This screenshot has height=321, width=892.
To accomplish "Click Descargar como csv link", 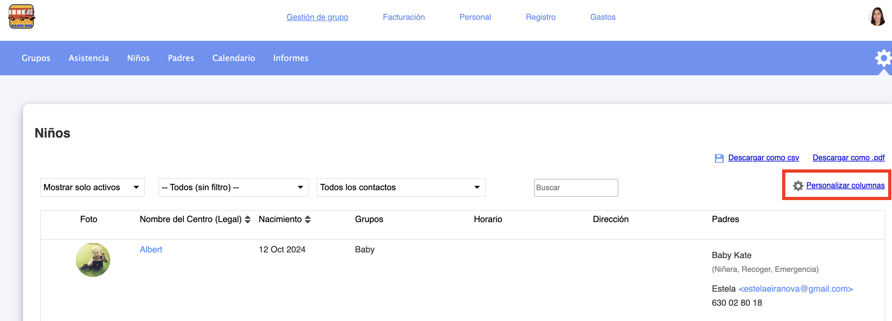I will [764, 158].
